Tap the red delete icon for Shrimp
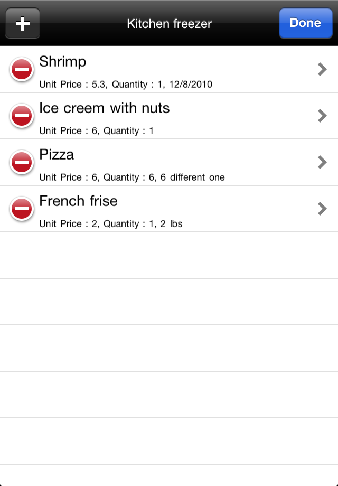Viewport: 338px width, 486px height. pos(22,69)
